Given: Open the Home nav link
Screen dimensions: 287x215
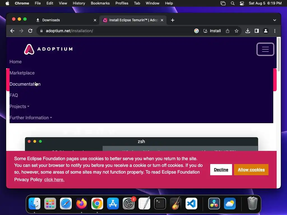Looking at the screenshot, I should [16, 62].
